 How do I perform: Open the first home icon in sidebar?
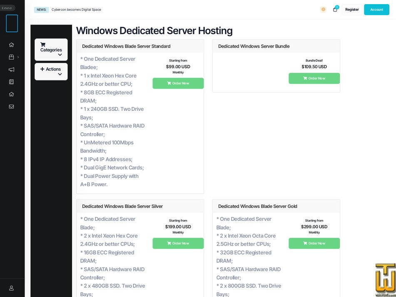(x=11, y=45)
